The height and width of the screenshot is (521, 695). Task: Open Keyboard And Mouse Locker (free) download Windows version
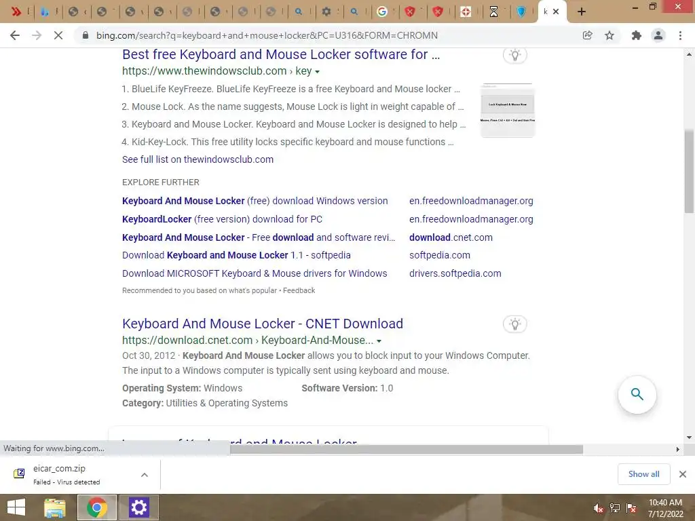(x=255, y=201)
